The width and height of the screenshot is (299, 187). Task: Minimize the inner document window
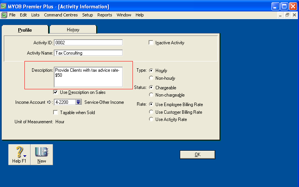(280, 15)
